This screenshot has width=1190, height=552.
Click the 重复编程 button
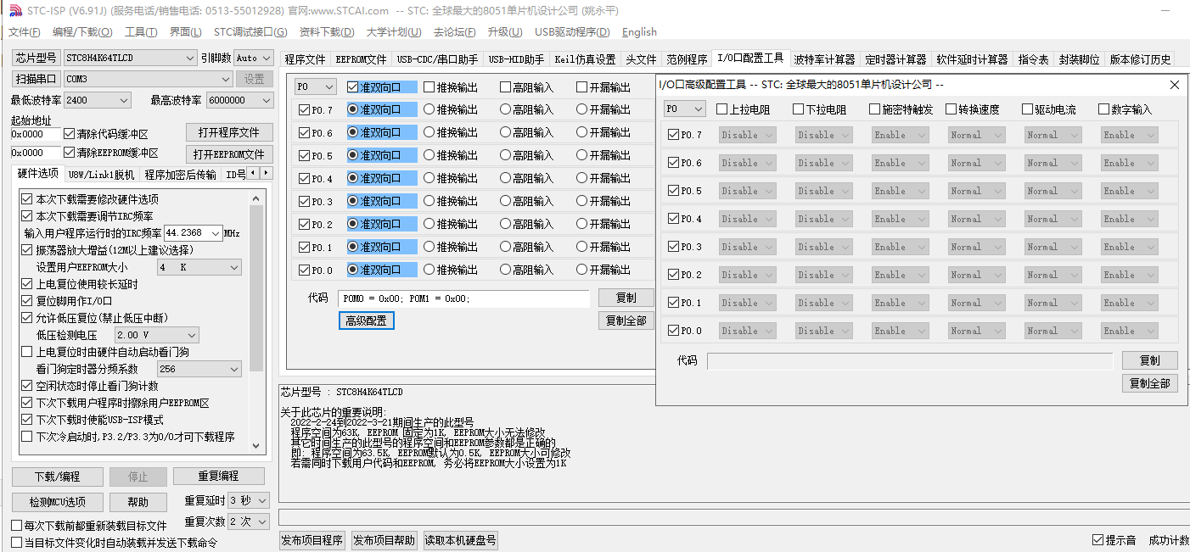[218, 477]
